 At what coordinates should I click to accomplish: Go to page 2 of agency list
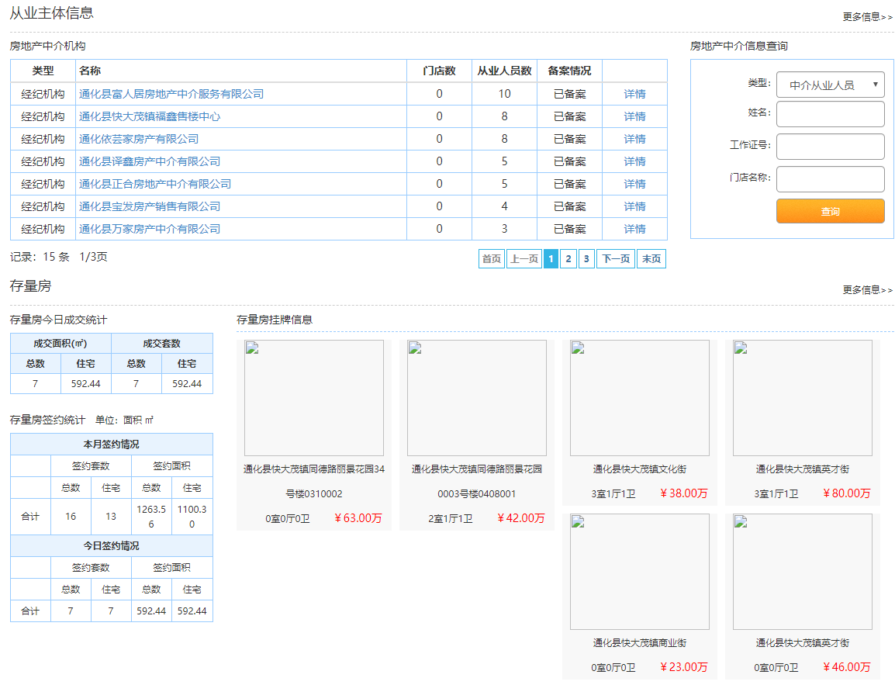pyautogui.click(x=568, y=259)
